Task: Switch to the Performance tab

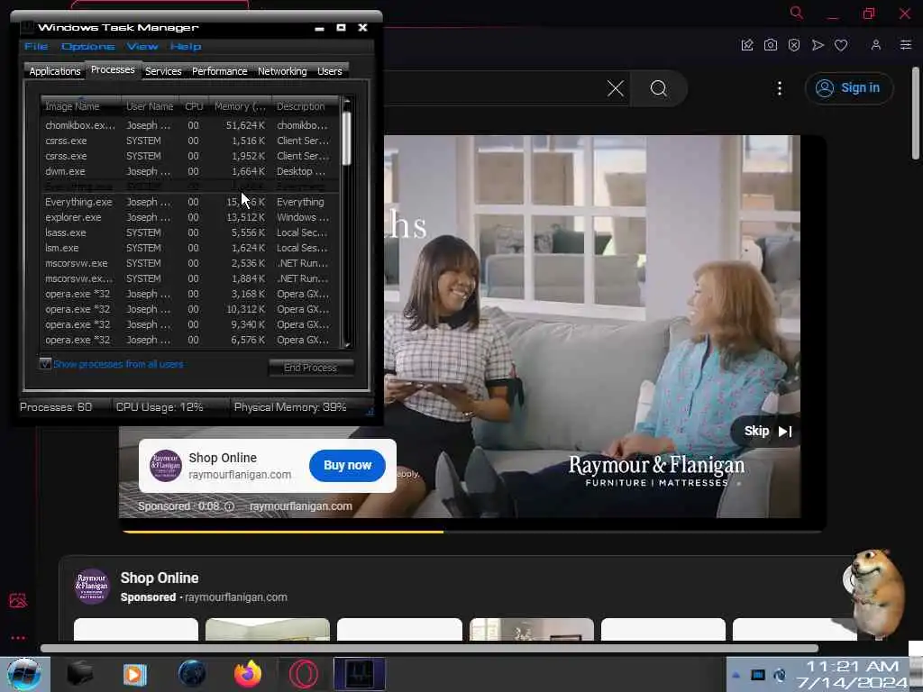Action: click(x=220, y=71)
